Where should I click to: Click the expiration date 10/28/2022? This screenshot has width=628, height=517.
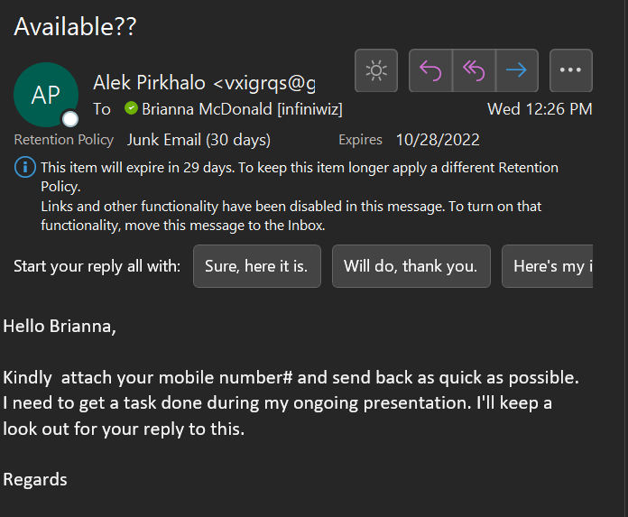pos(438,140)
